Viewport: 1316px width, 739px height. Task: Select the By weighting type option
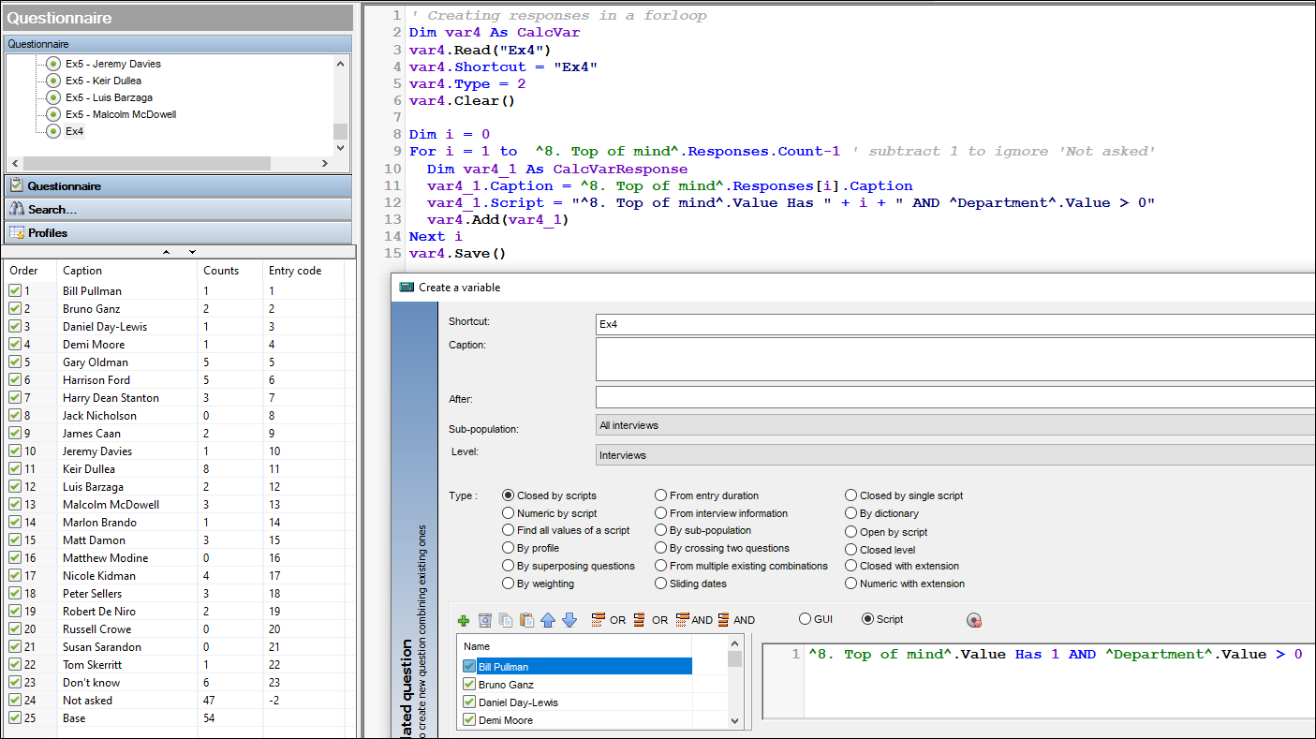pos(509,584)
